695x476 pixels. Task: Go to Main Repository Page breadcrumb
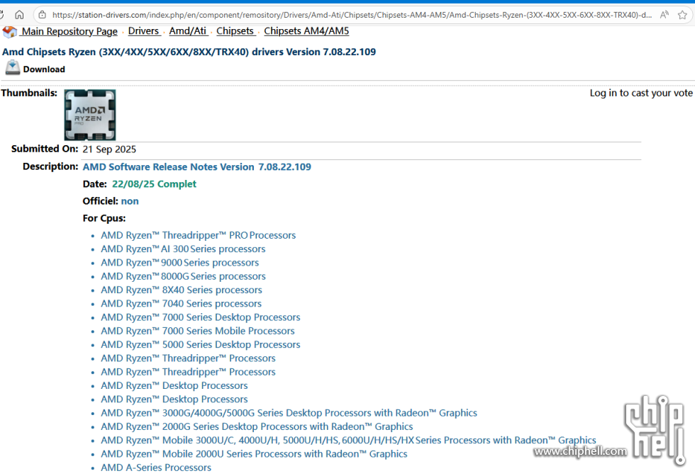(69, 31)
